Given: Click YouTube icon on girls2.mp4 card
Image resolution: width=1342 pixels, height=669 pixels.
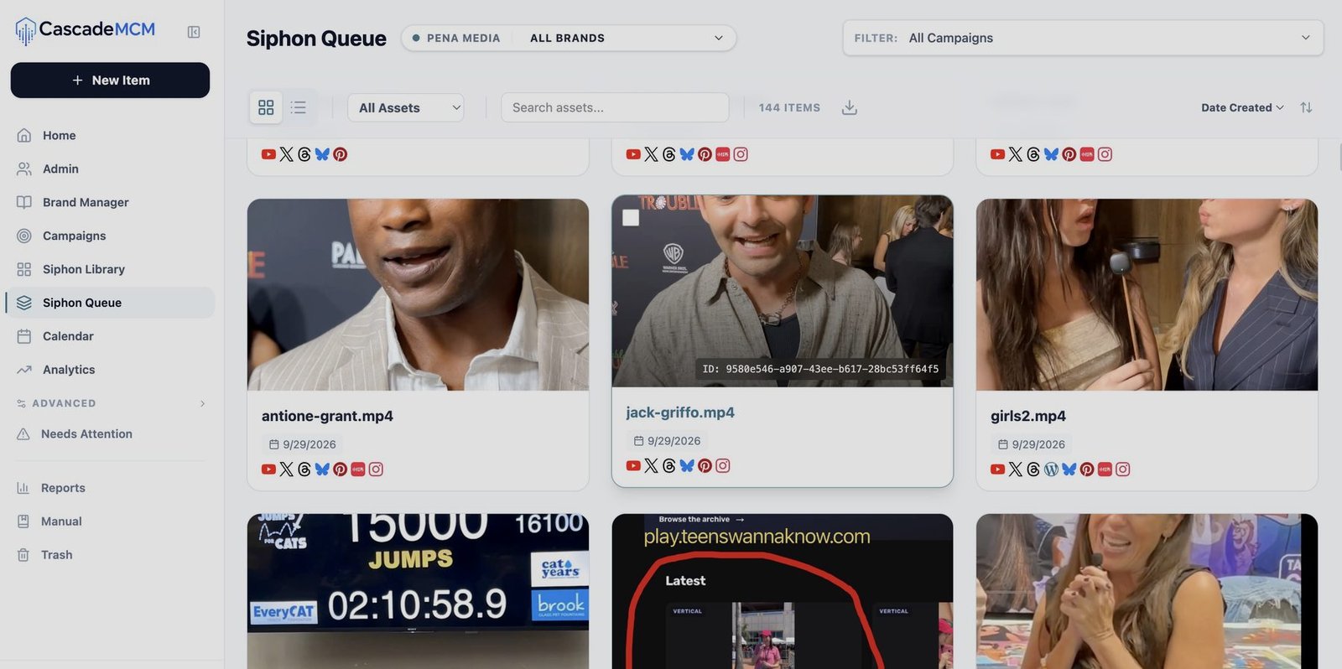Looking at the screenshot, I should pyautogui.click(x=997, y=469).
